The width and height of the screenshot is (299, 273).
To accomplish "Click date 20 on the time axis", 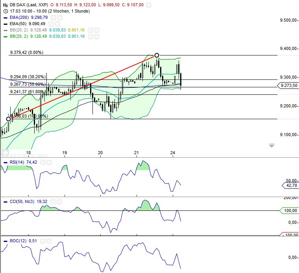I will [100, 153].
